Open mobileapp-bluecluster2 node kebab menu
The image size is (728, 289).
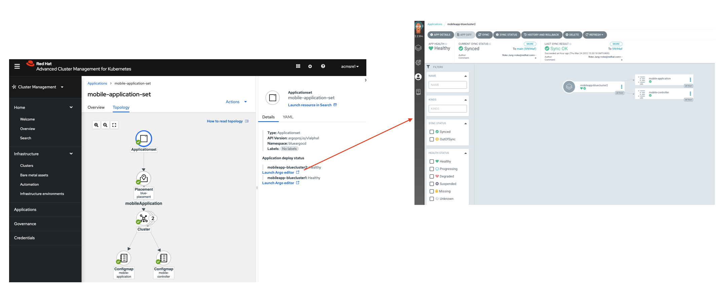621,87
